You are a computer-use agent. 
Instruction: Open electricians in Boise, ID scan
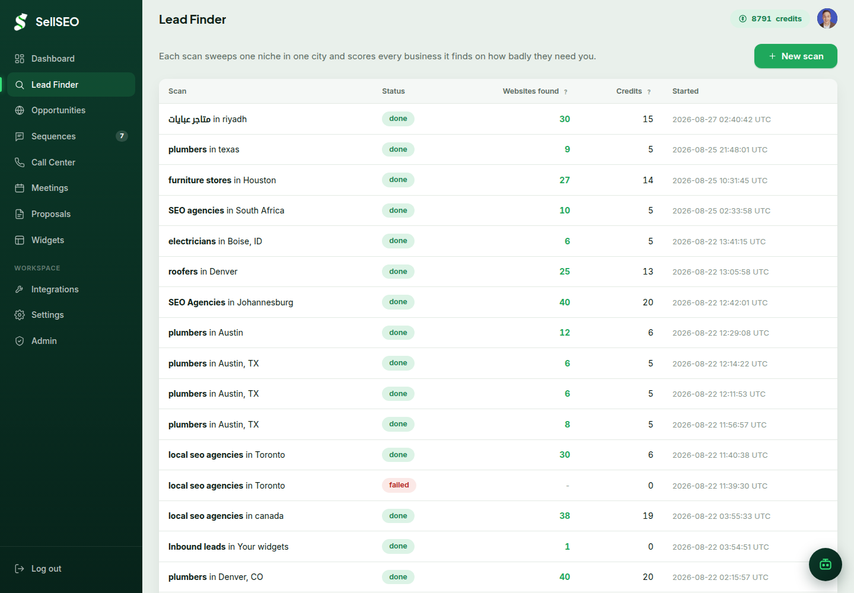pos(498,241)
